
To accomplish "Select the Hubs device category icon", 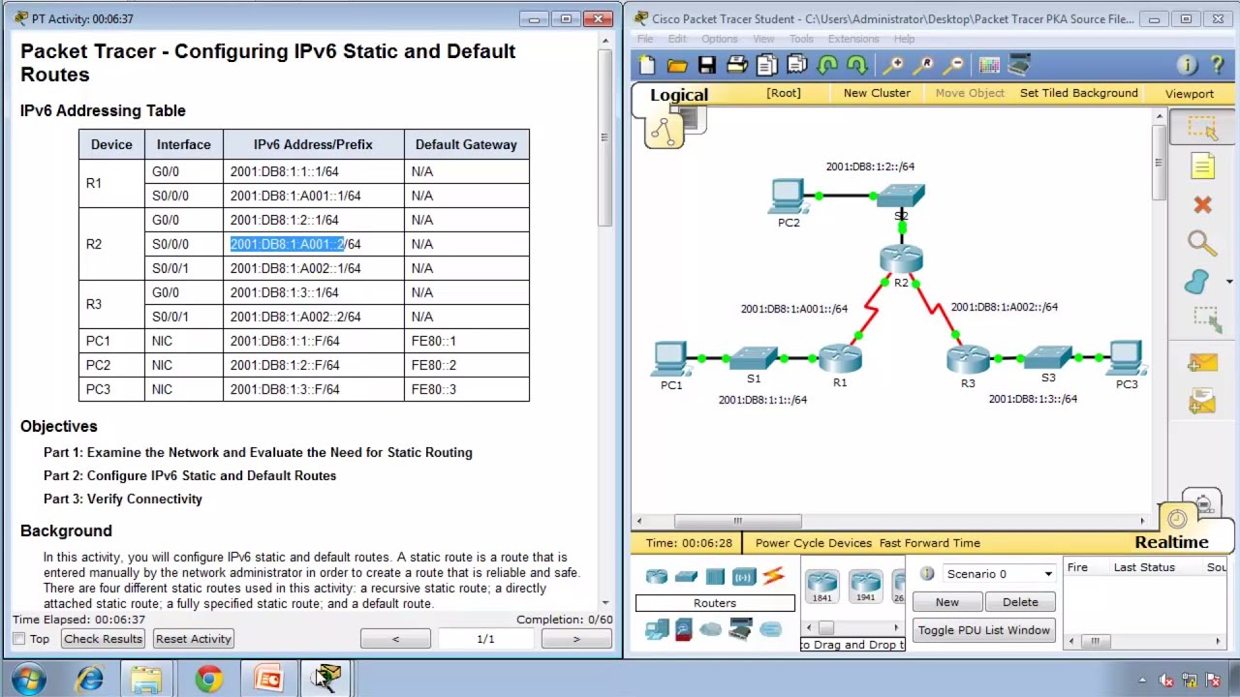I will click(x=715, y=577).
